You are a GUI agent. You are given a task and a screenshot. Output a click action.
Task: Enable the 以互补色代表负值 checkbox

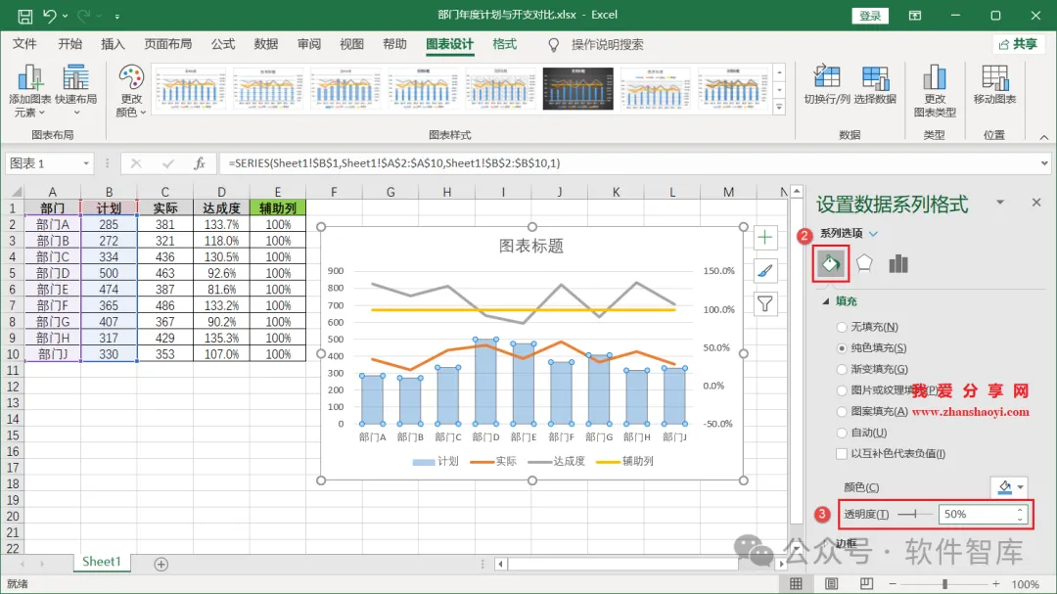click(x=842, y=454)
